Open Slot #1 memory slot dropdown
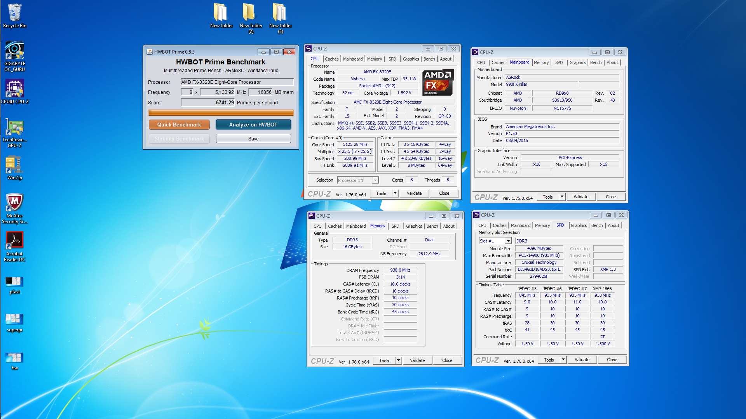The image size is (746, 419). click(495, 241)
